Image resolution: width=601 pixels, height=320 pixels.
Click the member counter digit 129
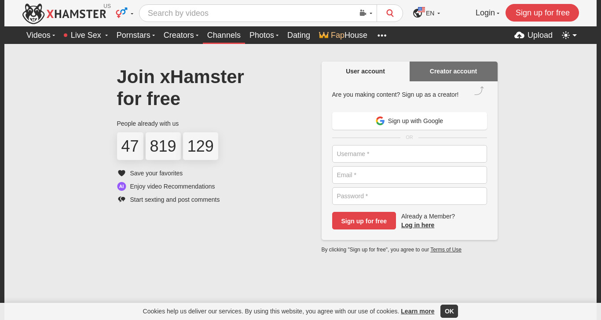pos(201,146)
